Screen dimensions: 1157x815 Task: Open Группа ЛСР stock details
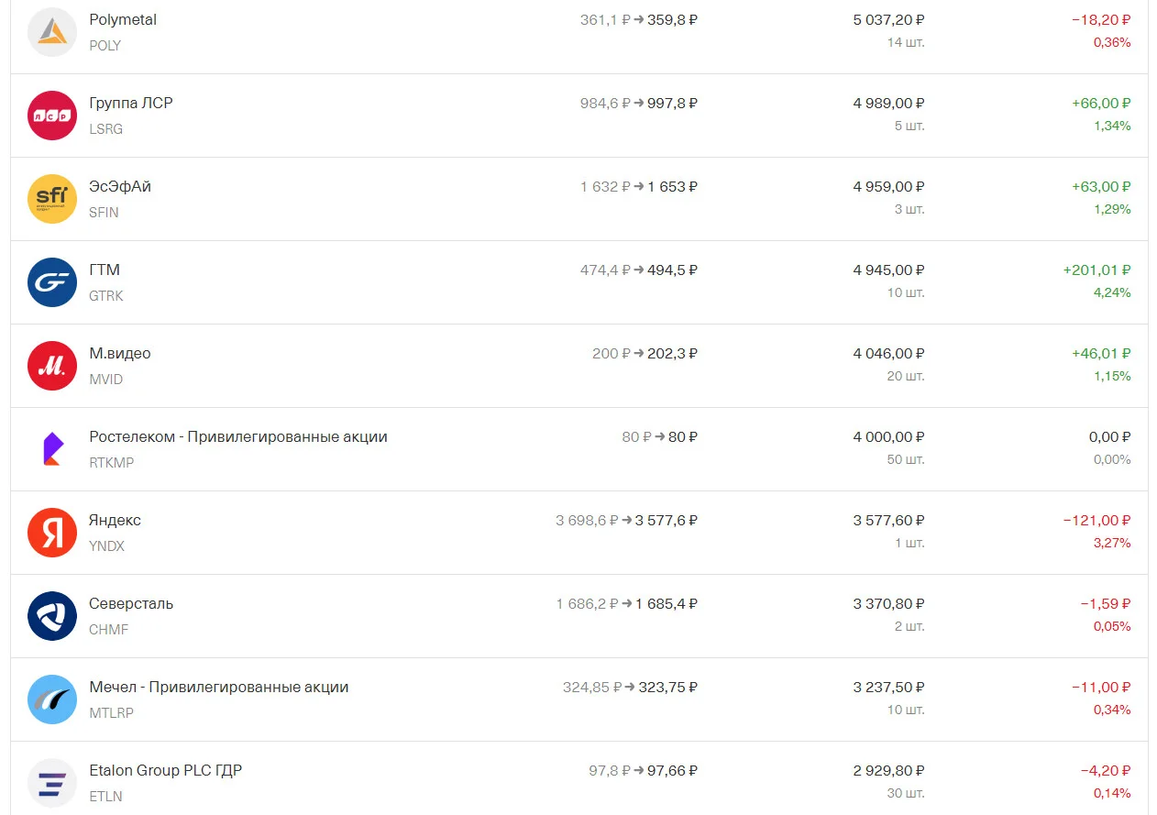131,104
